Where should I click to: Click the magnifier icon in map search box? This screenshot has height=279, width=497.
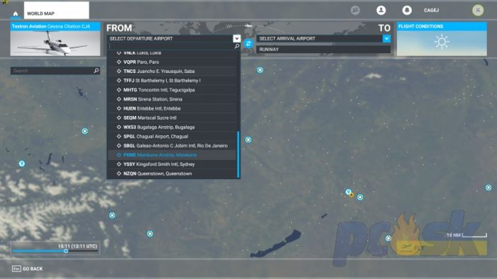[x=97, y=71]
